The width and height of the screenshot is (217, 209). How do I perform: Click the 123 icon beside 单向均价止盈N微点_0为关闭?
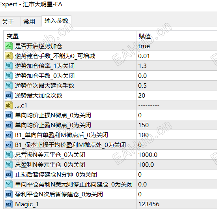(9, 125)
